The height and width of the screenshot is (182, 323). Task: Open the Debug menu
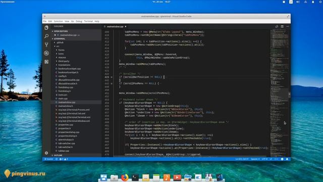[79, 21]
